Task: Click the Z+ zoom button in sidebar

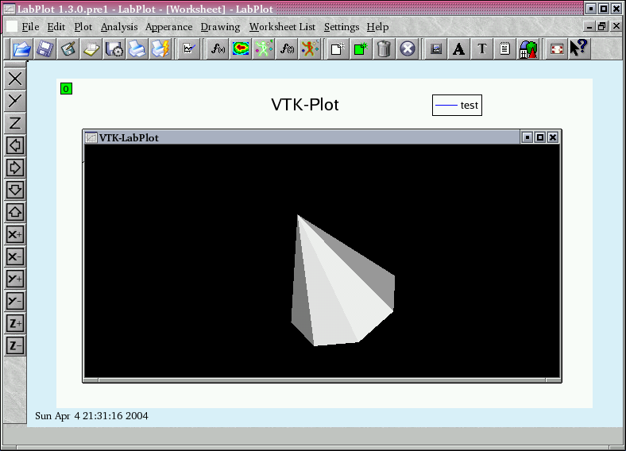Action: point(15,323)
